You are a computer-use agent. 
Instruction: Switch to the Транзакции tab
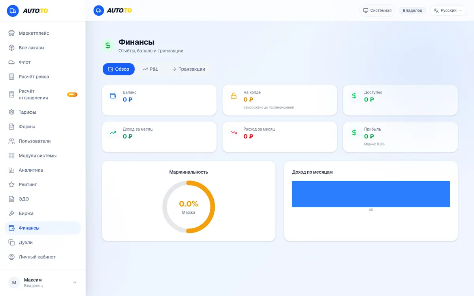(188, 69)
